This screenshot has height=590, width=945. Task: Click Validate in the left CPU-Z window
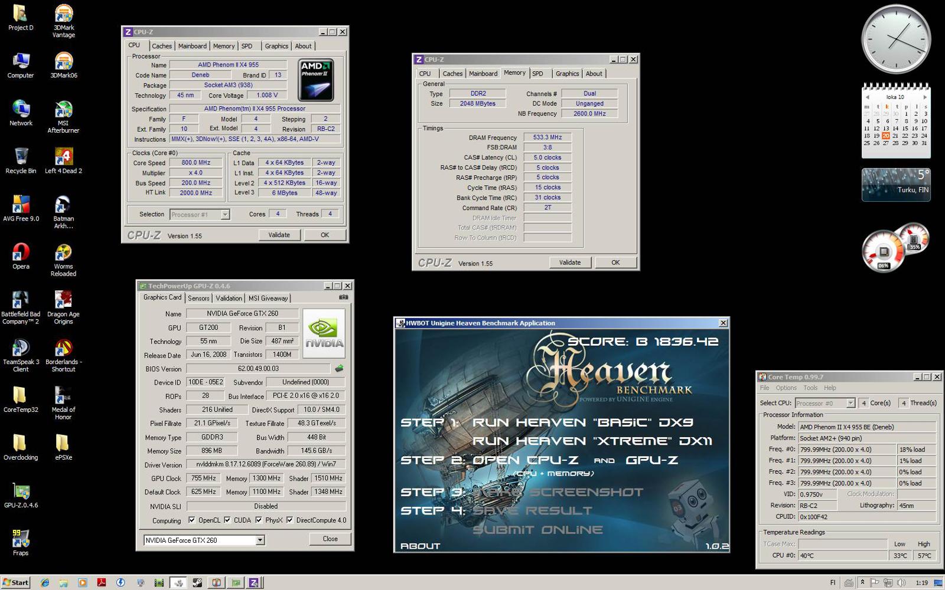(279, 235)
